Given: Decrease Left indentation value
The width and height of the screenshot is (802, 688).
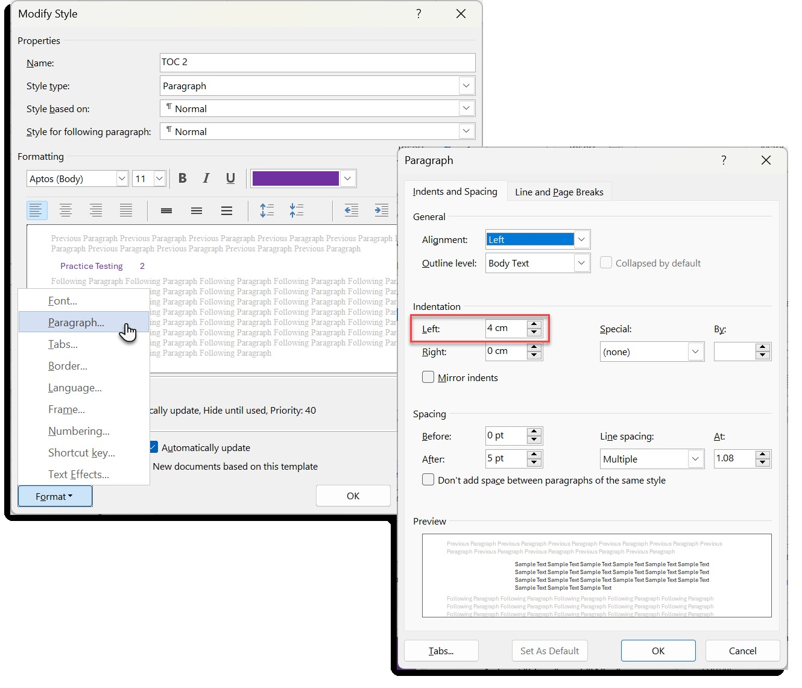Looking at the screenshot, I should tap(534, 332).
